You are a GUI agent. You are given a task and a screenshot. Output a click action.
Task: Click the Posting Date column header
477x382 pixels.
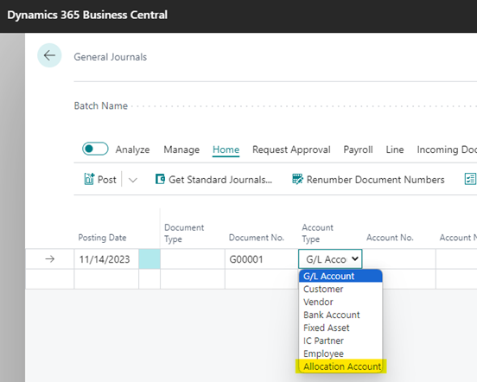point(102,238)
